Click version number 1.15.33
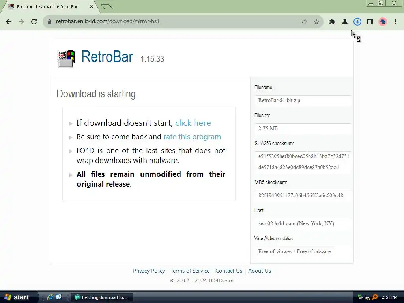 click(x=152, y=59)
